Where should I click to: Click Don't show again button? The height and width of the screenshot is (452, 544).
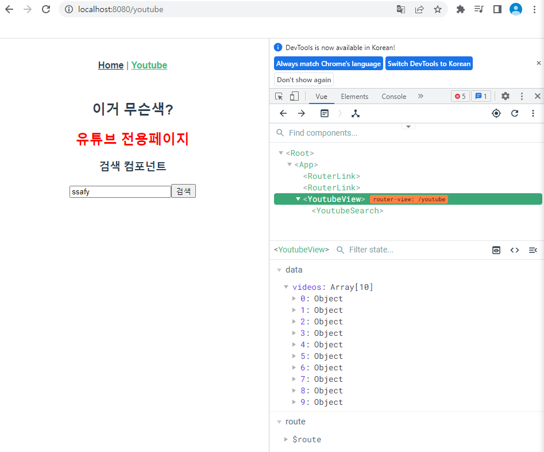(x=304, y=80)
